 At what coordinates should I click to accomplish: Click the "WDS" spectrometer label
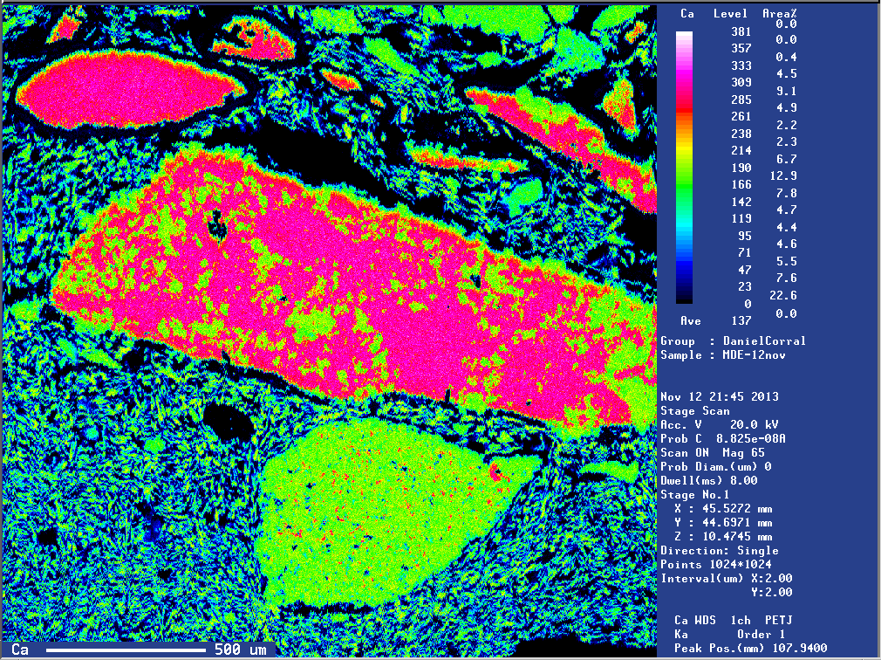tap(706, 620)
